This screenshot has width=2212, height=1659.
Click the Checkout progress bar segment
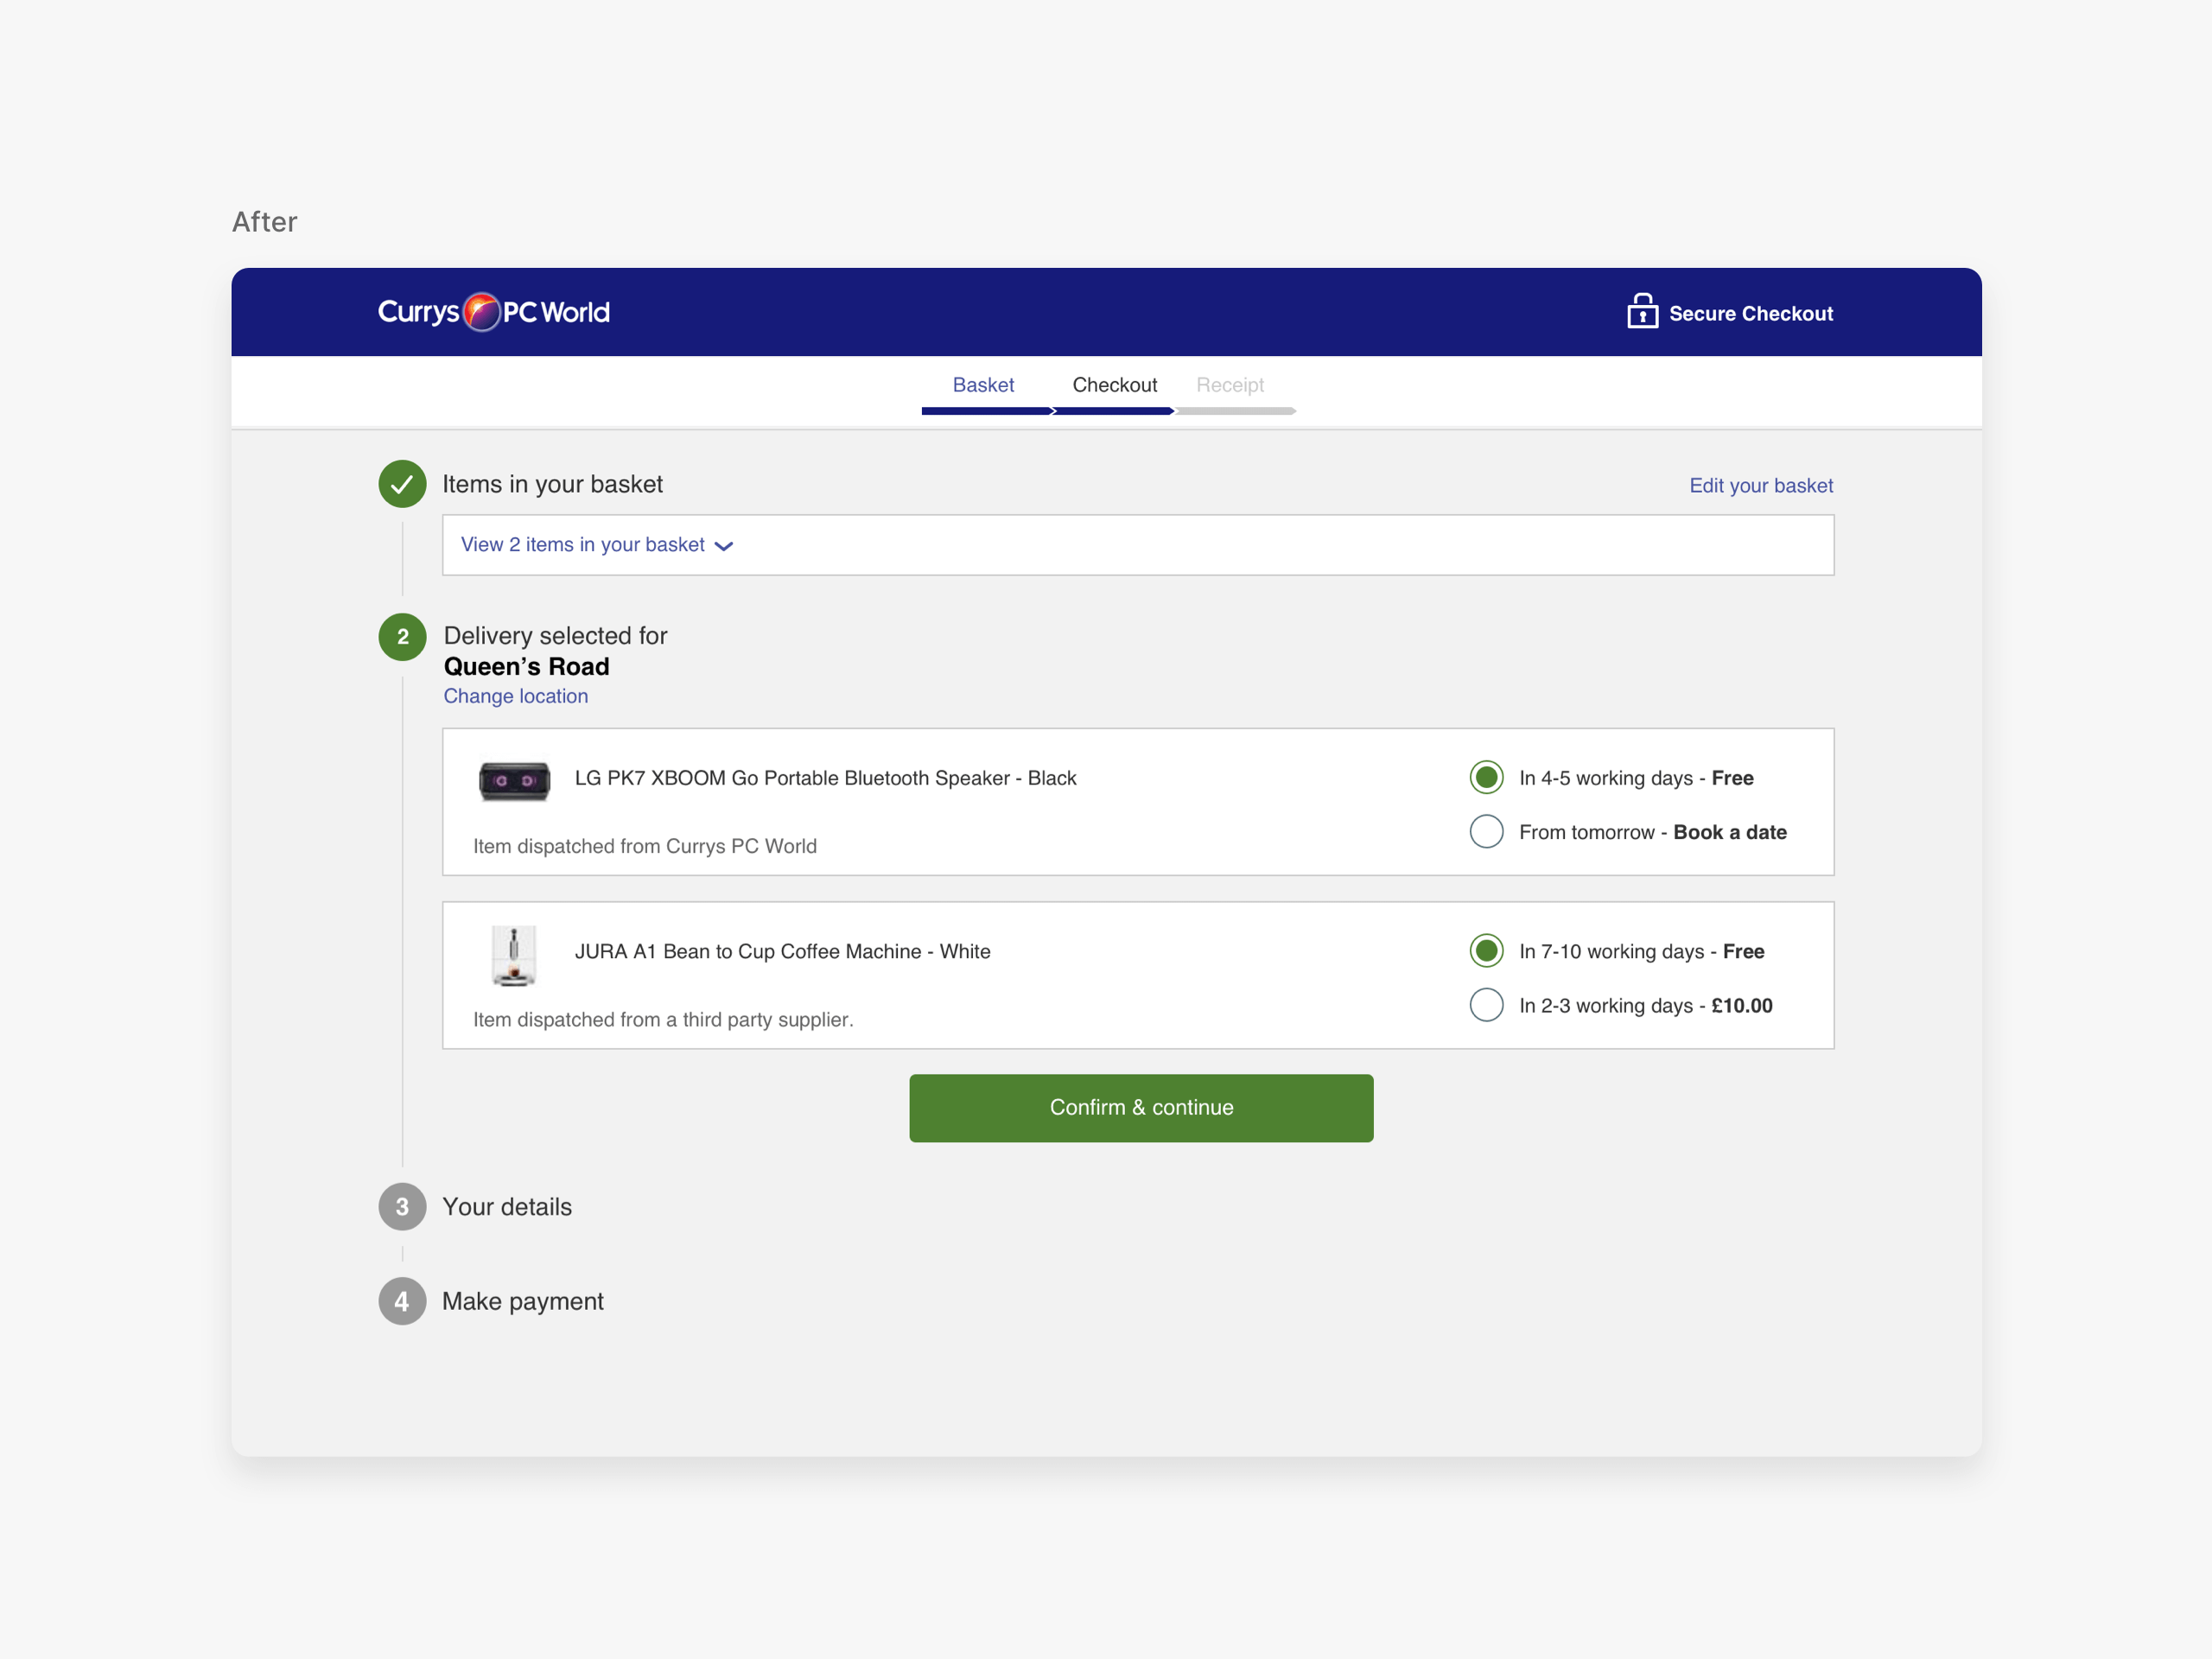coord(1114,411)
